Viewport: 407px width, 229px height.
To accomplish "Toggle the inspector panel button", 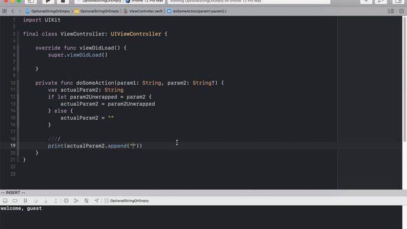I will tap(398, 1).
